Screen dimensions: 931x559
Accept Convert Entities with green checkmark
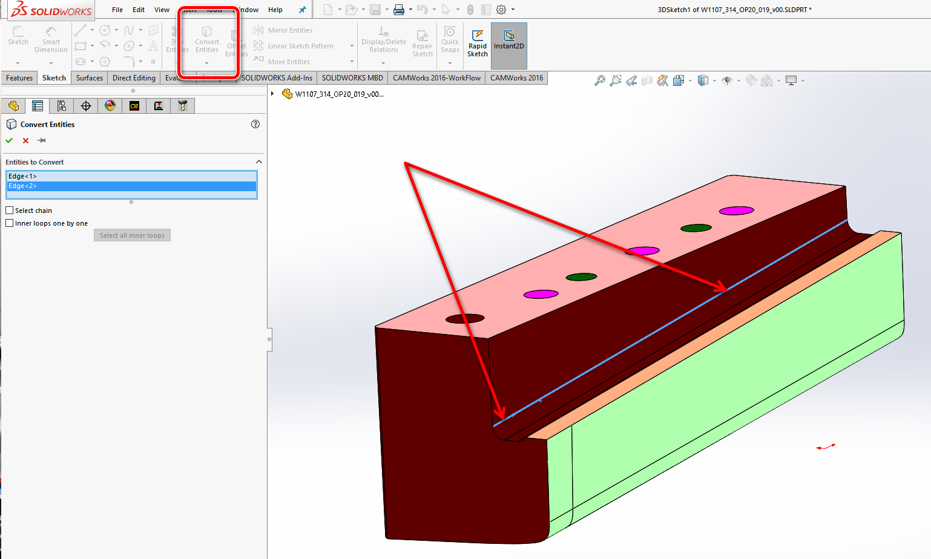coord(9,140)
